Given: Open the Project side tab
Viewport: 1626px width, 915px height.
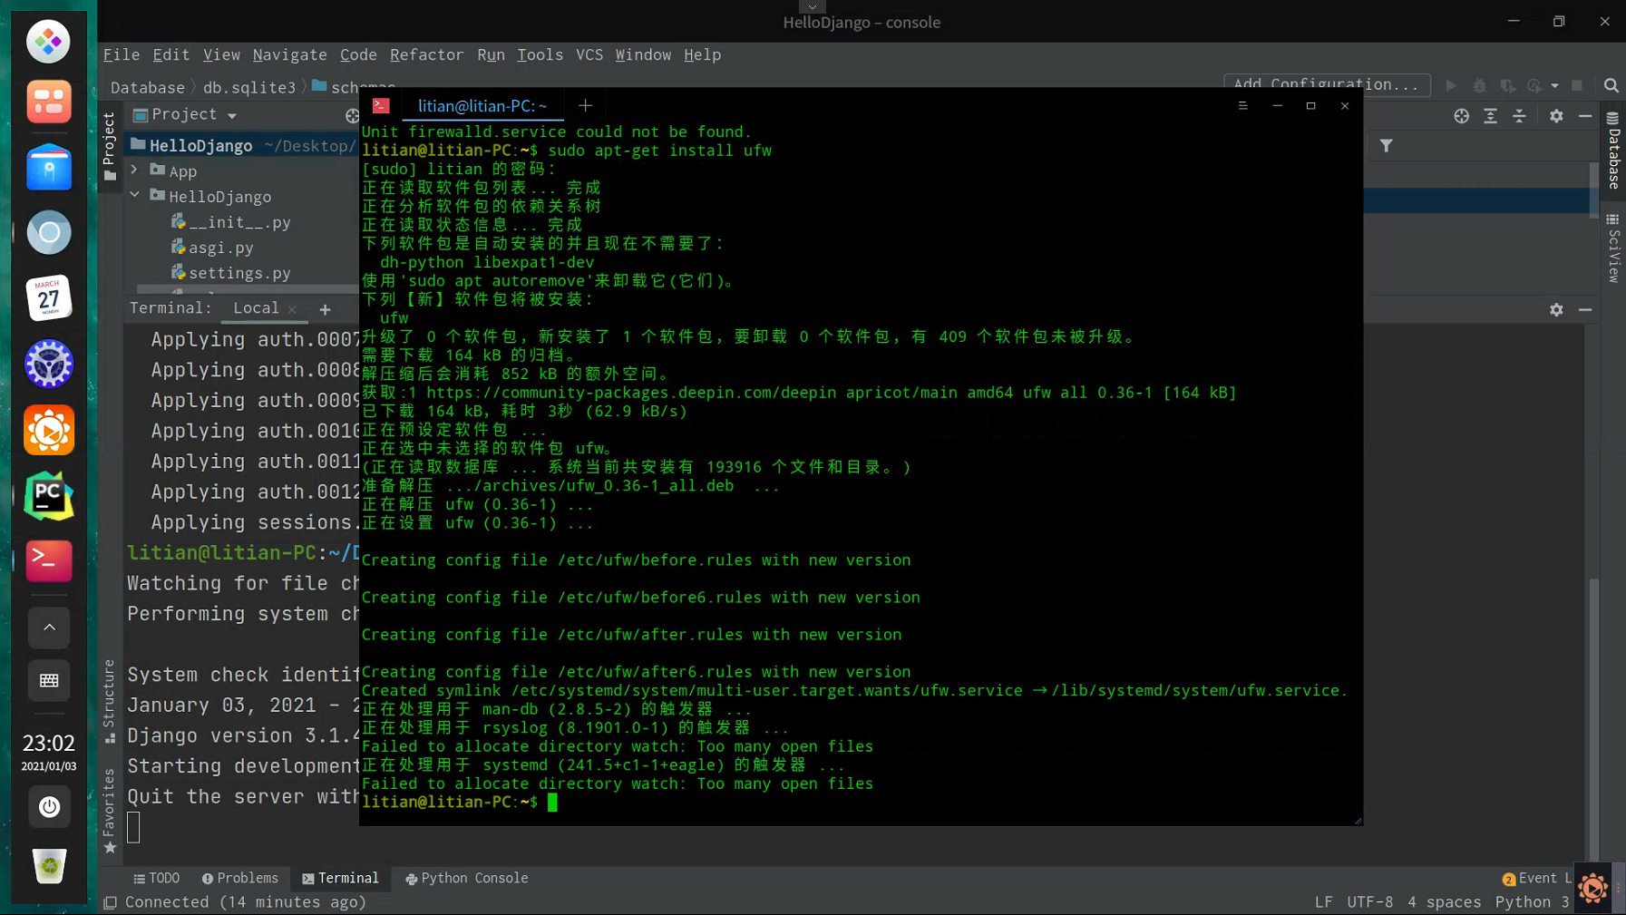Looking at the screenshot, I should [110, 146].
